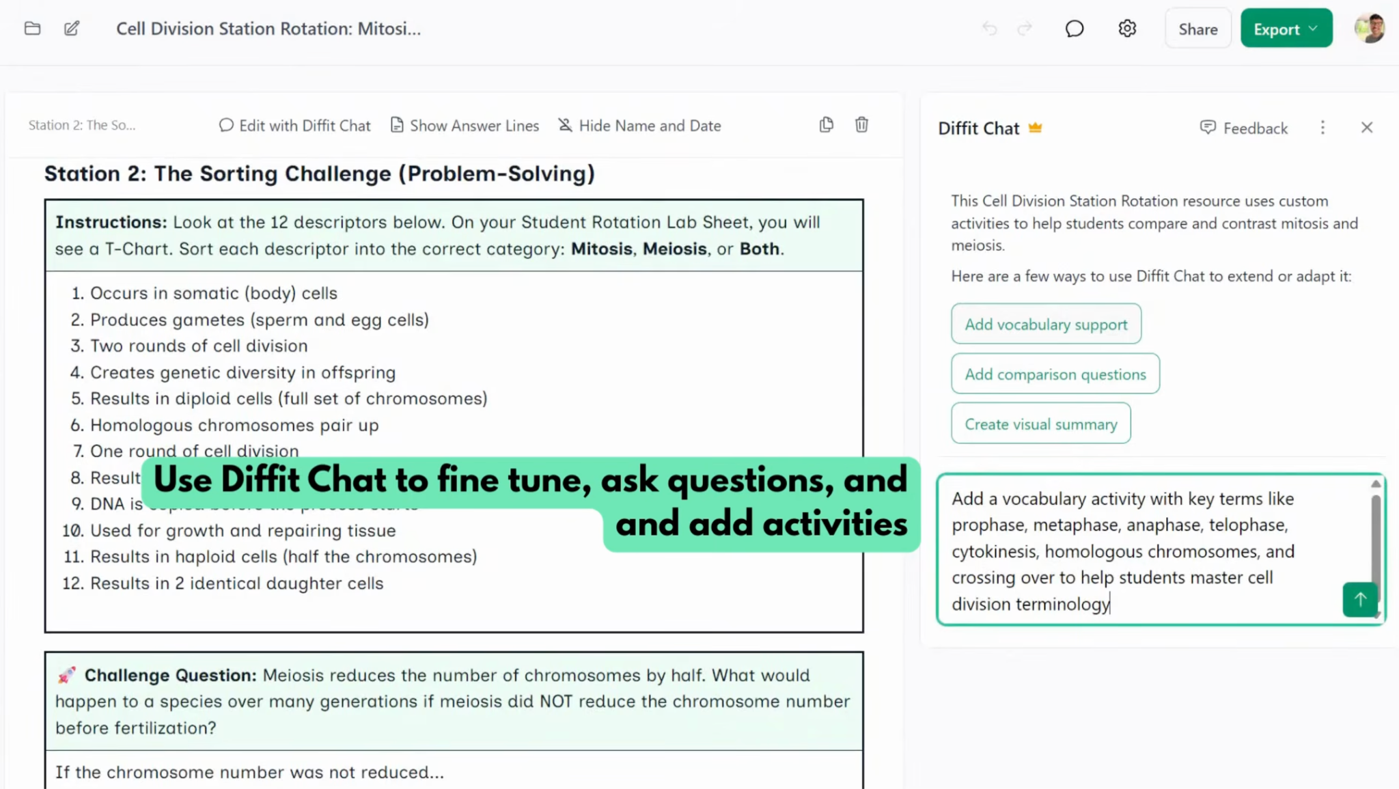Screen dimensions: 1399x789
Task: Close the Diffit Chat panel
Action: [1367, 128]
